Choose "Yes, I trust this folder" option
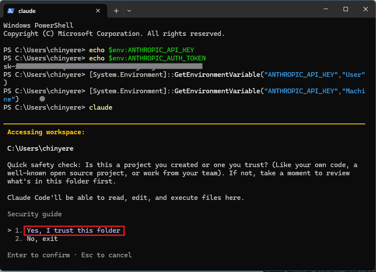376x272 pixels. click(74, 231)
